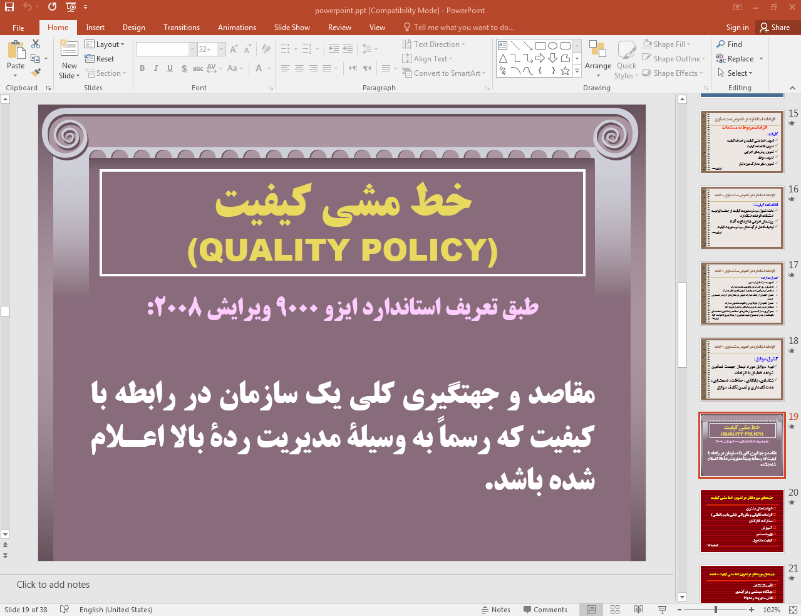Click the Copy icon
The height and width of the screenshot is (616, 801).
36,58
